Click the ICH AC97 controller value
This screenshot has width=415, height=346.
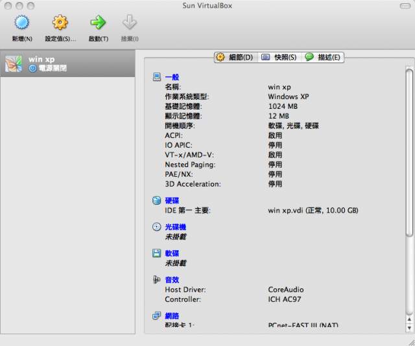tap(285, 299)
